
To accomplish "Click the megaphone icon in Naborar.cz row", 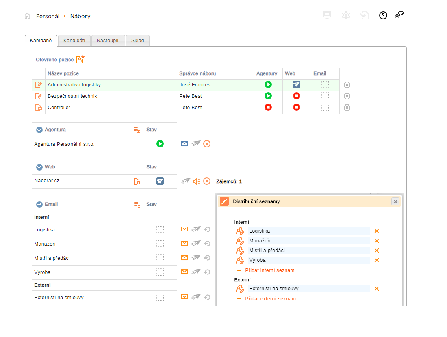I will tap(197, 181).
